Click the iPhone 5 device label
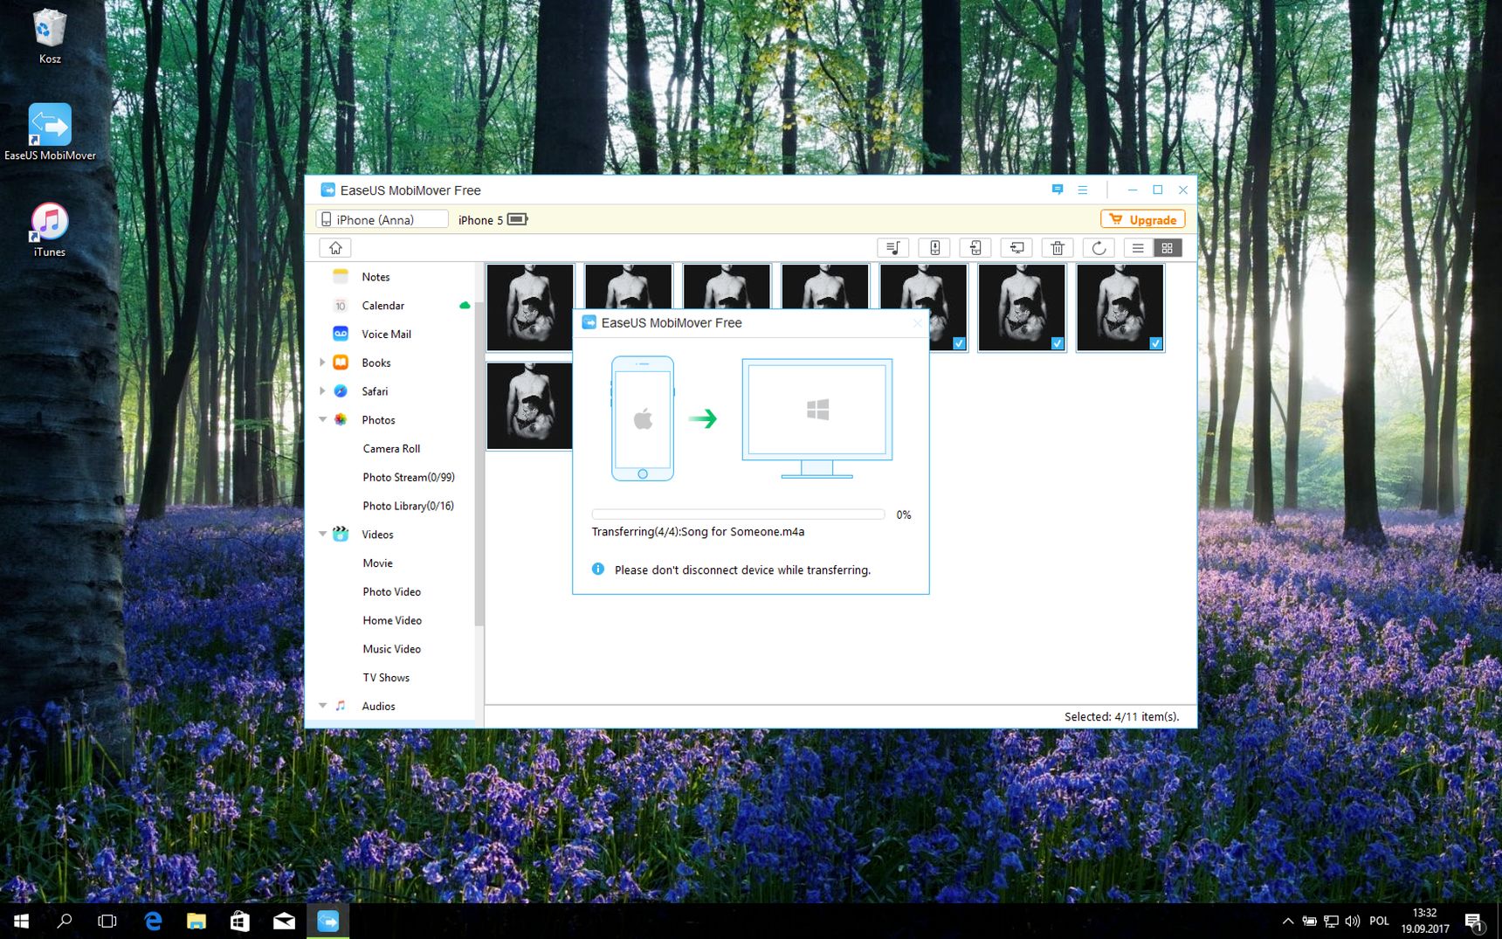Viewport: 1502px width, 939px height. pos(480,220)
